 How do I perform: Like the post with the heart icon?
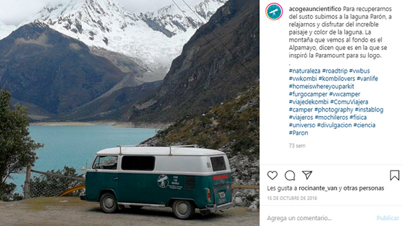(x=272, y=176)
